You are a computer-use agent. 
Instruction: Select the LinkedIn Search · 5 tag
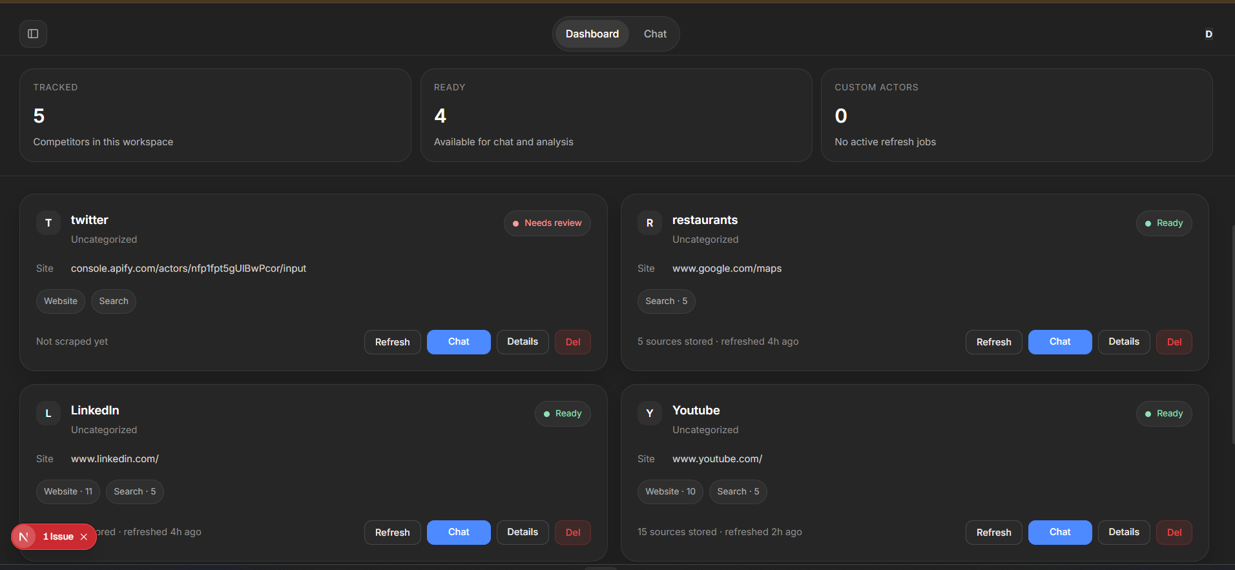(x=135, y=492)
